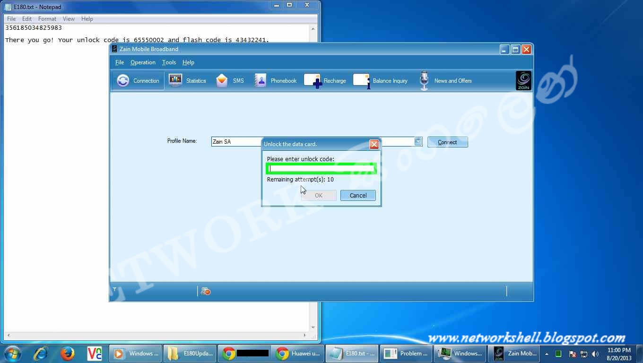Switch to the Huawei u... Chrome window
This screenshot has height=363, width=643.
point(297,353)
